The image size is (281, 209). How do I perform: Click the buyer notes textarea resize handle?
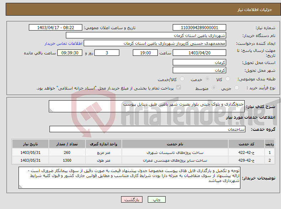pyautogui.click(x=21, y=187)
